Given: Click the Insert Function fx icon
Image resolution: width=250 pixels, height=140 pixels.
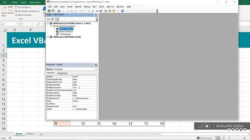Looking at the screenshot, I should point(38,24).
